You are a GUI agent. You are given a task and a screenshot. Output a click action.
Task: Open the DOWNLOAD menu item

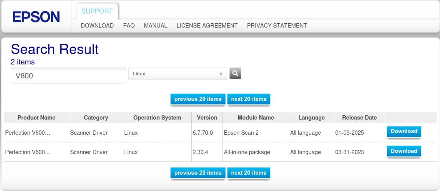[97, 26]
